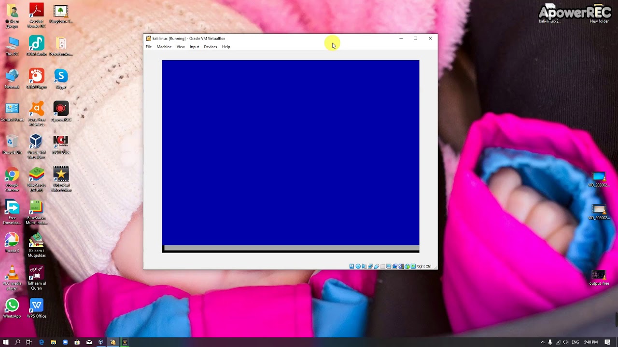The width and height of the screenshot is (618, 347).
Task: Select the Avast Free Antivirus icon
Action: click(37, 114)
